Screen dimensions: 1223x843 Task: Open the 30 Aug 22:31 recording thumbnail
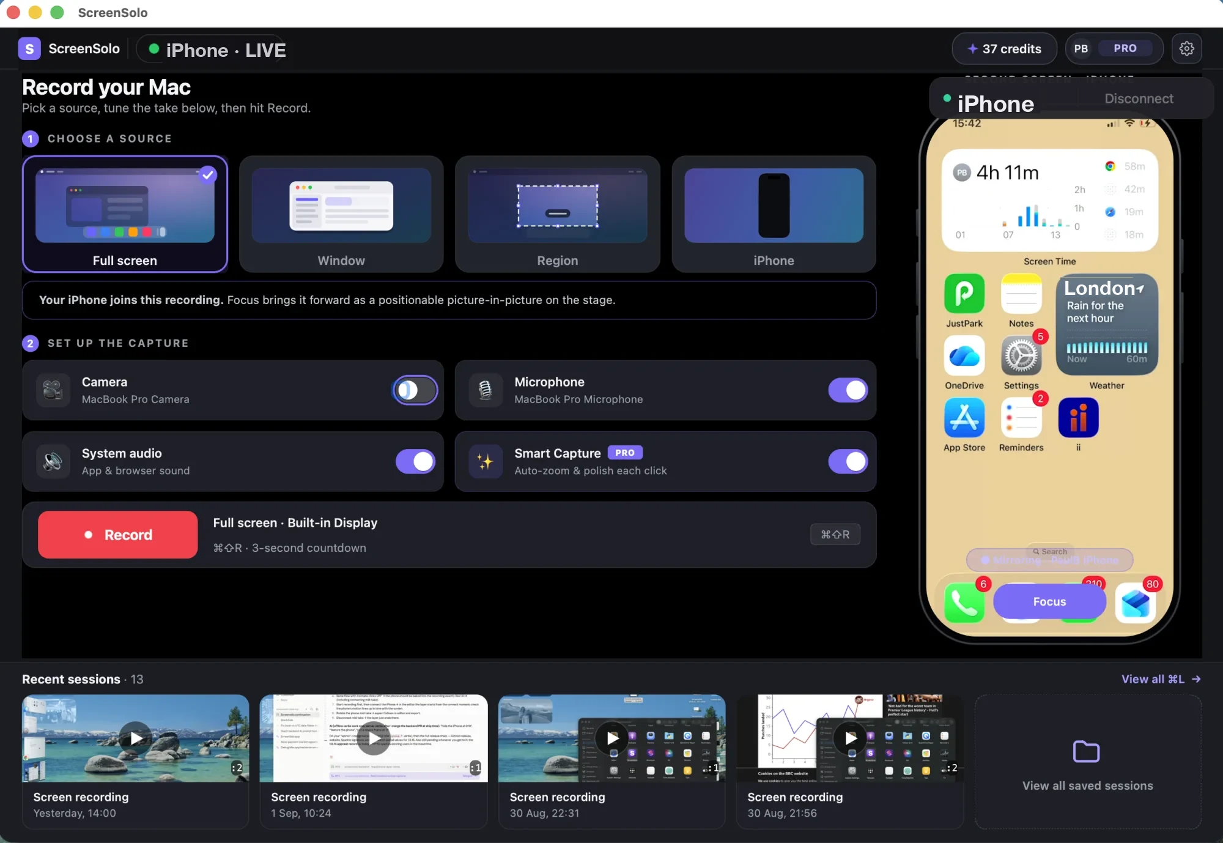pos(611,738)
